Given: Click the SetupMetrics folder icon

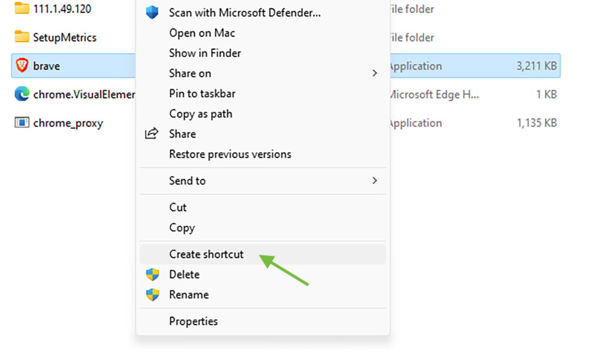Looking at the screenshot, I should click(22, 37).
